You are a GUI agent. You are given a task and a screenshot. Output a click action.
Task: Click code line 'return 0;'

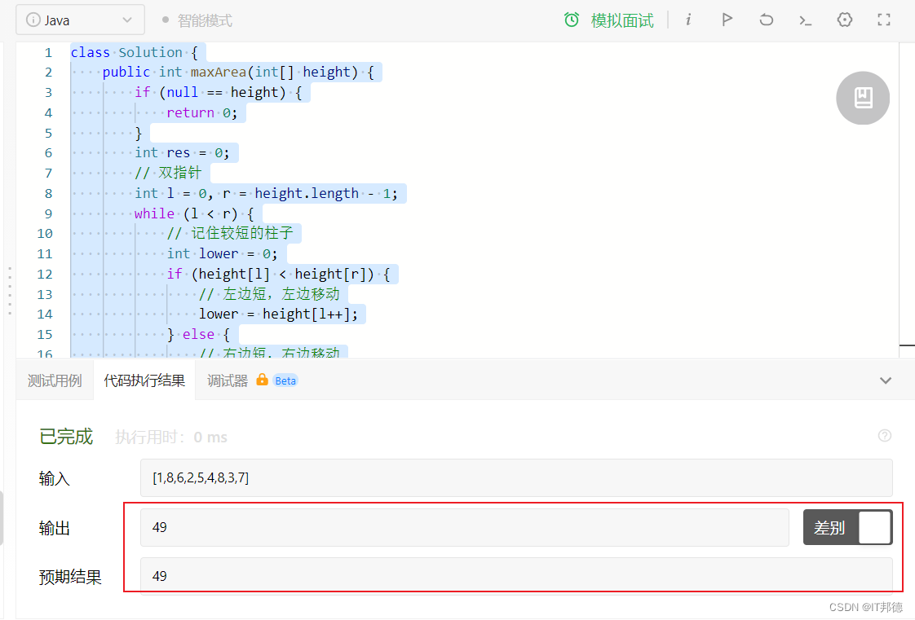[202, 112]
